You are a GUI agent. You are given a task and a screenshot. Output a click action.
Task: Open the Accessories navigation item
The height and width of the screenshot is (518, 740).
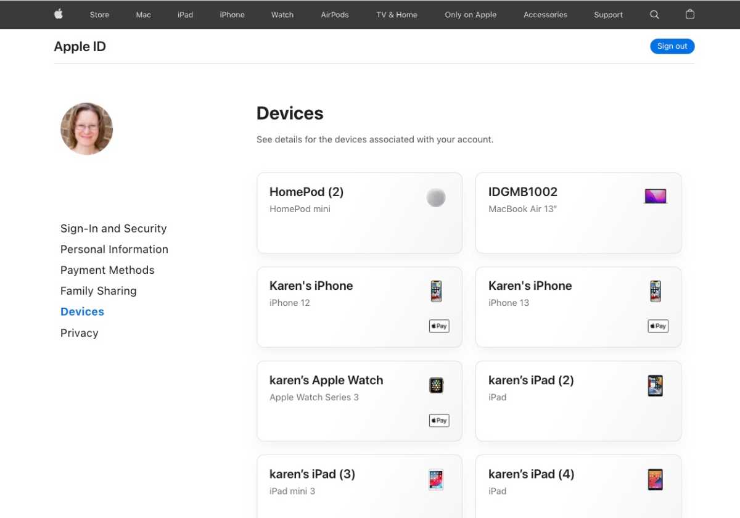[x=545, y=15]
